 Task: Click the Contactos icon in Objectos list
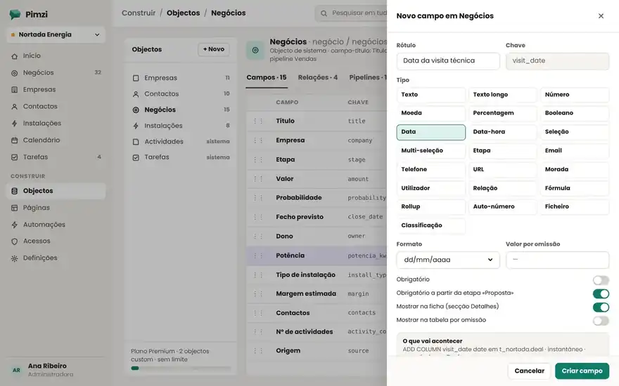pos(136,94)
